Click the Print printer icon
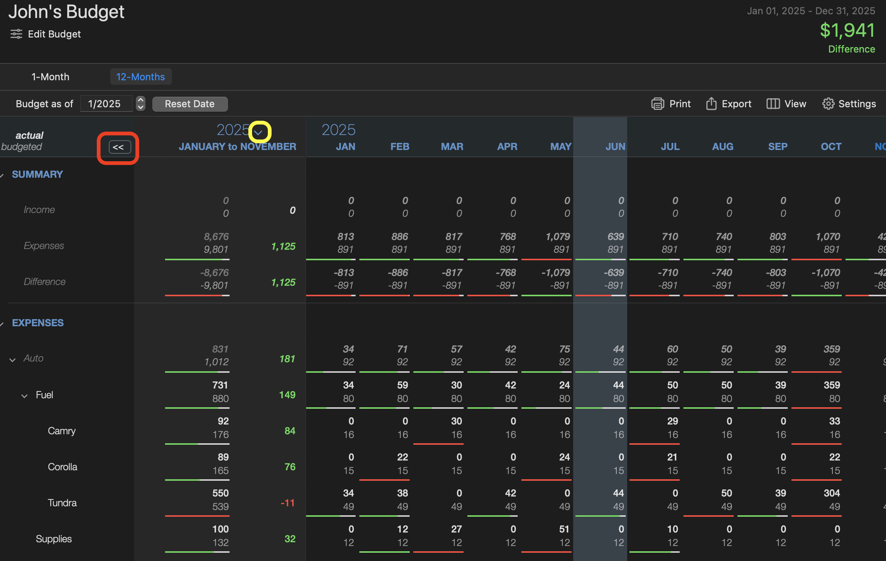Image resolution: width=886 pixels, height=561 pixels. click(x=658, y=104)
